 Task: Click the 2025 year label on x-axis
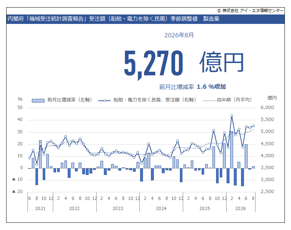(x=205, y=209)
